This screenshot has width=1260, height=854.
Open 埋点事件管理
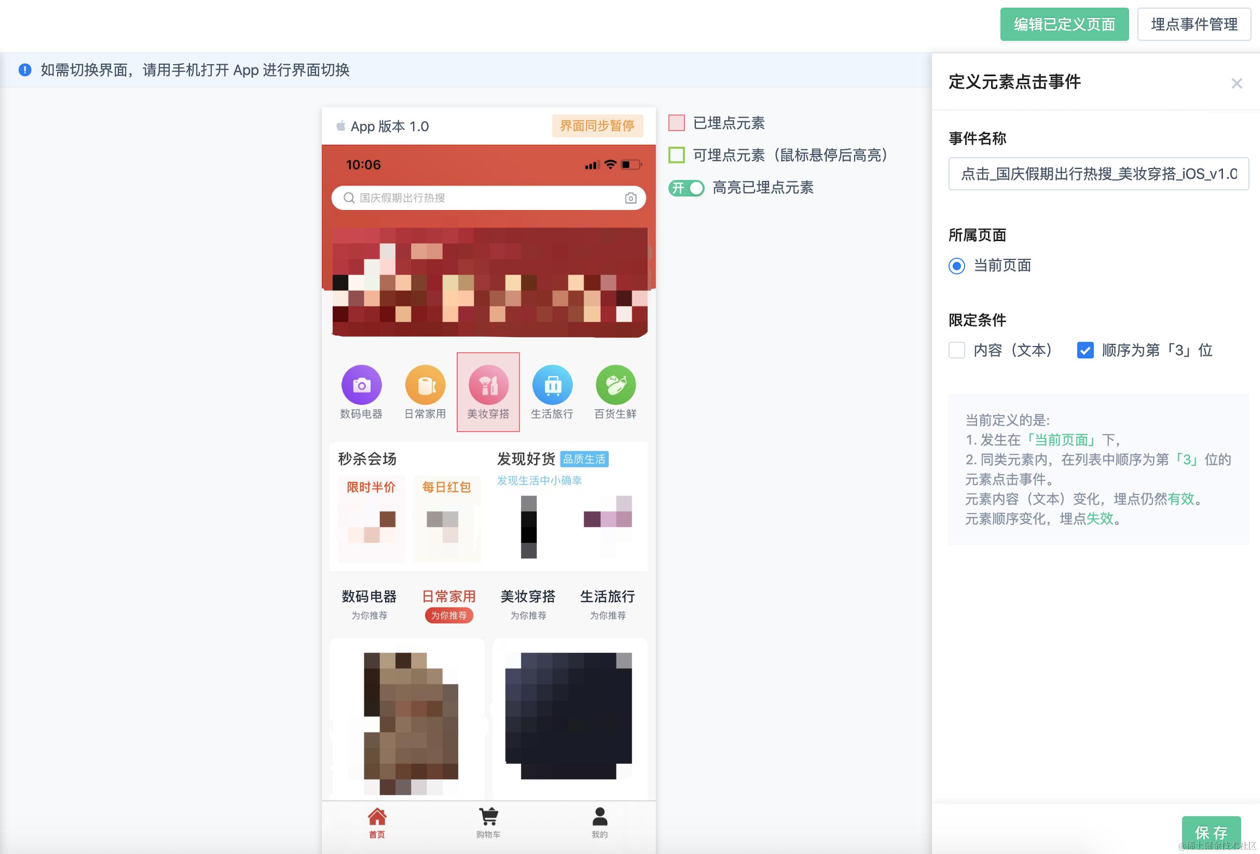1193,24
